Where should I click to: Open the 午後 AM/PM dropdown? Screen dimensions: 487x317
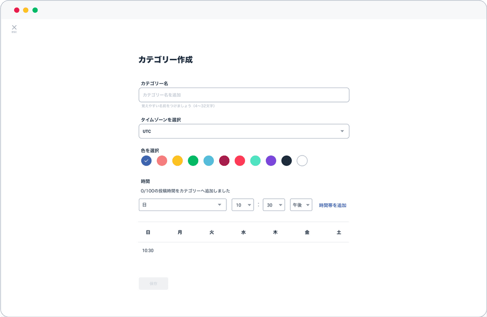(x=301, y=205)
